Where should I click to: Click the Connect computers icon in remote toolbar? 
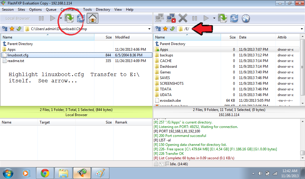[x=160, y=18]
